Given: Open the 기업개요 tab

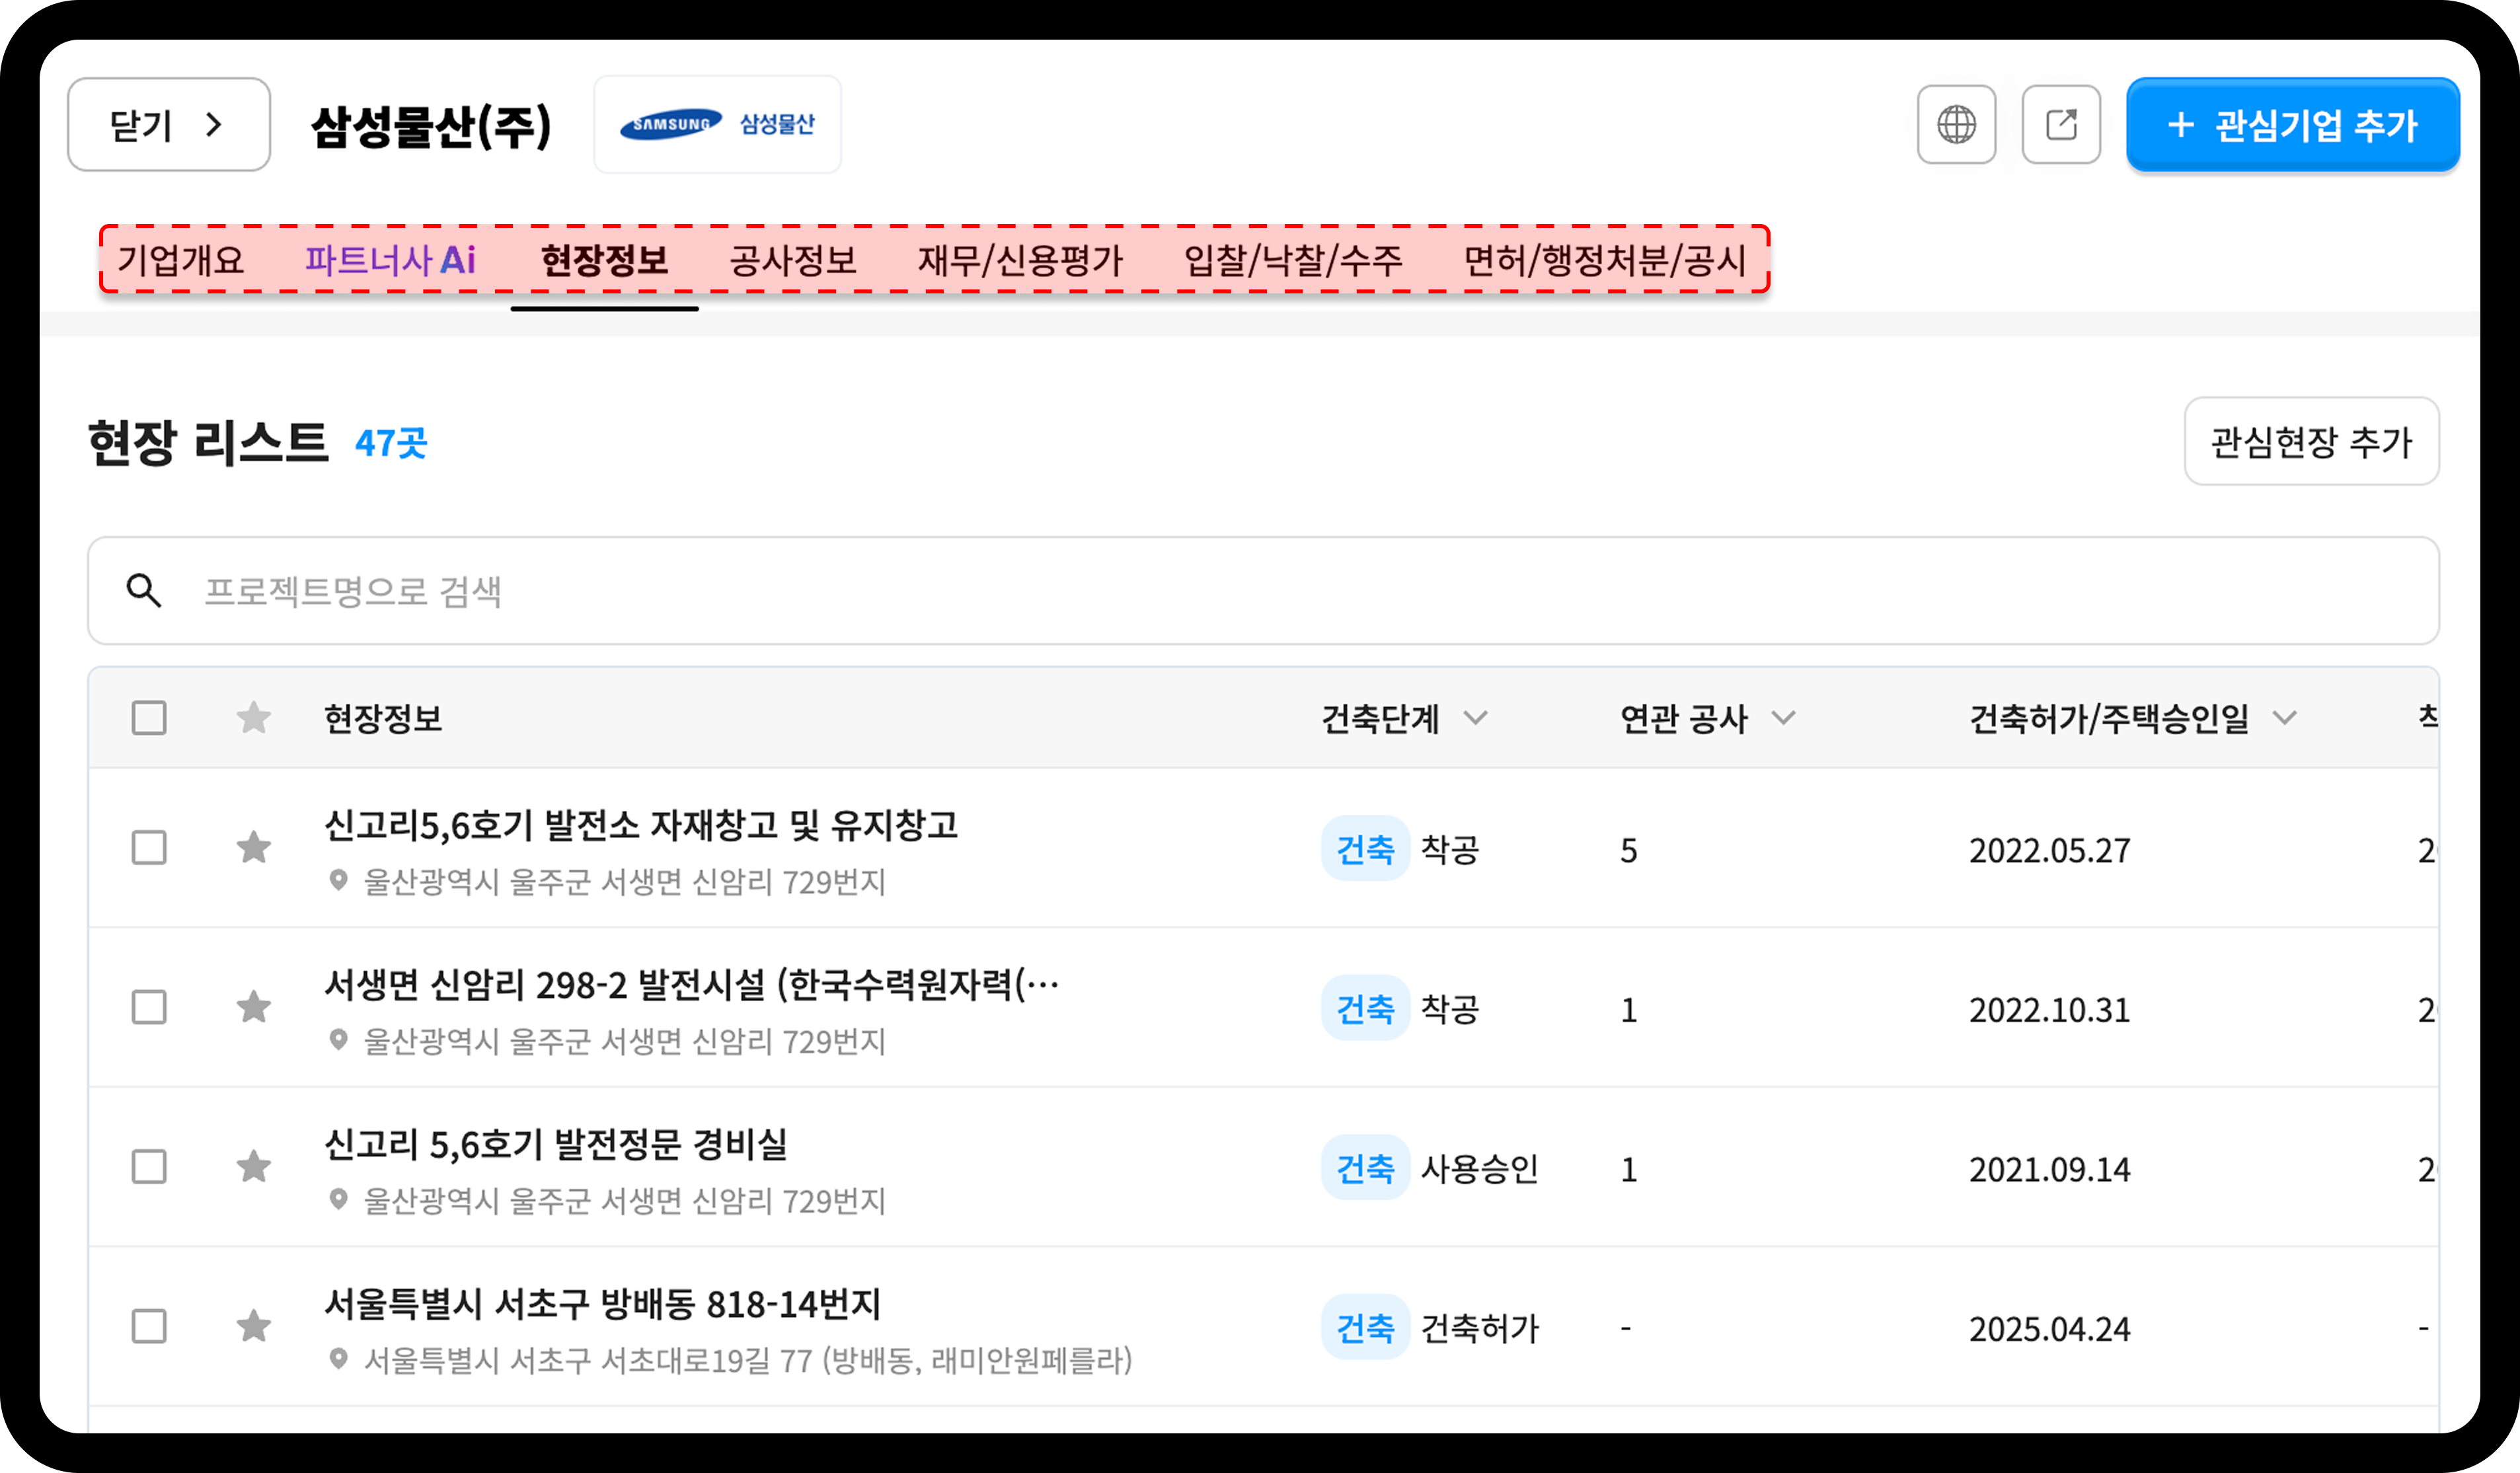Looking at the screenshot, I should [x=181, y=260].
